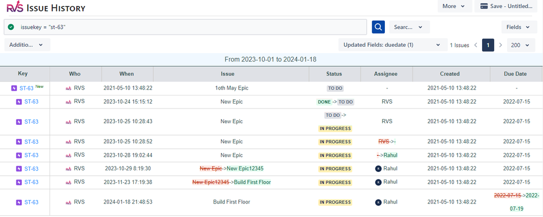Click the card icon on Save button
The height and width of the screenshot is (217, 543).
tap(484, 6)
